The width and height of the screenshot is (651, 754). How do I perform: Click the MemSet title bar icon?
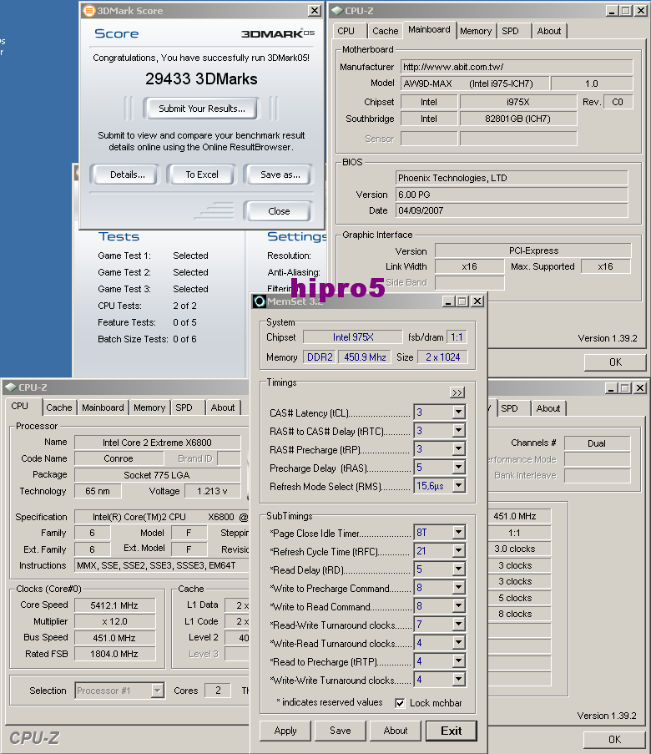coord(260,301)
